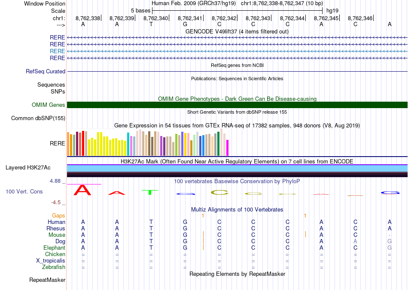Click the Zebrafish species alignment label
Screen dimensions: 408x290
point(54,267)
